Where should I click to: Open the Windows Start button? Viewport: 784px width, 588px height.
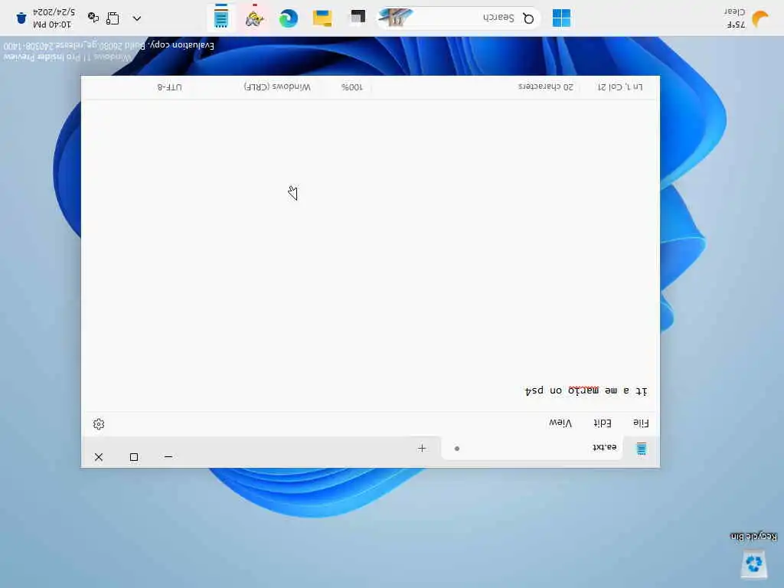(561, 18)
